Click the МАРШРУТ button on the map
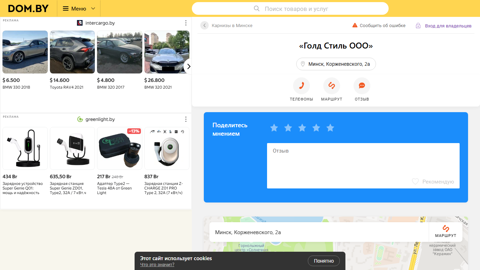 point(446,232)
